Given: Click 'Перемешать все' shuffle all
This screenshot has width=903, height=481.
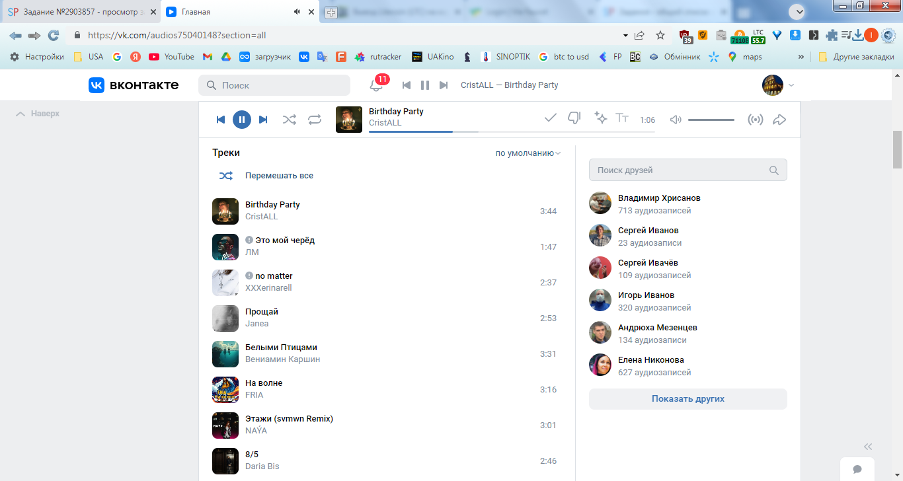Looking at the screenshot, I should [x=279, y=176].
